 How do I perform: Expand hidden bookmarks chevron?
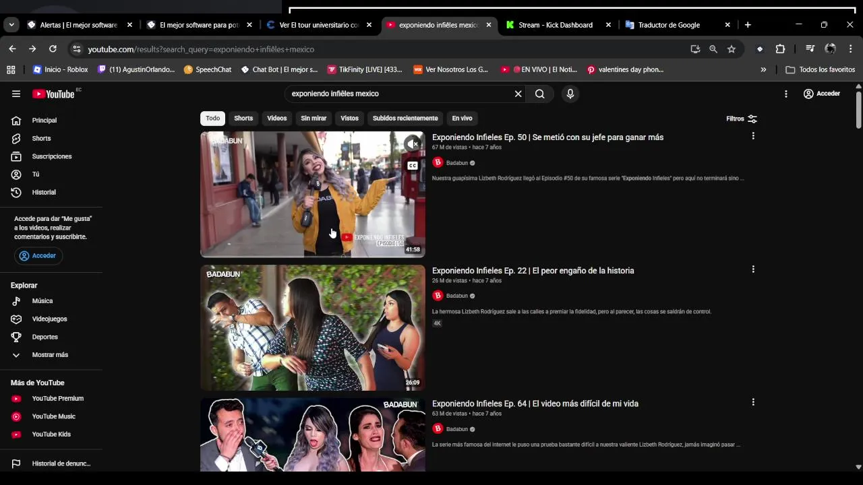click(763, 69)
